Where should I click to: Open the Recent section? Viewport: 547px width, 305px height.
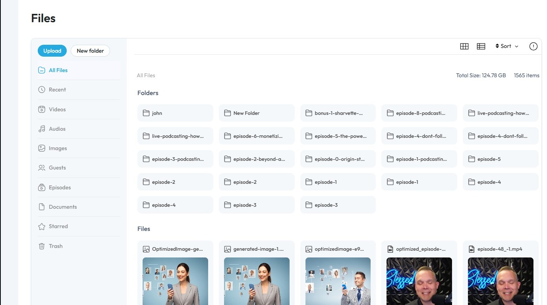click(x=79, y=90)
